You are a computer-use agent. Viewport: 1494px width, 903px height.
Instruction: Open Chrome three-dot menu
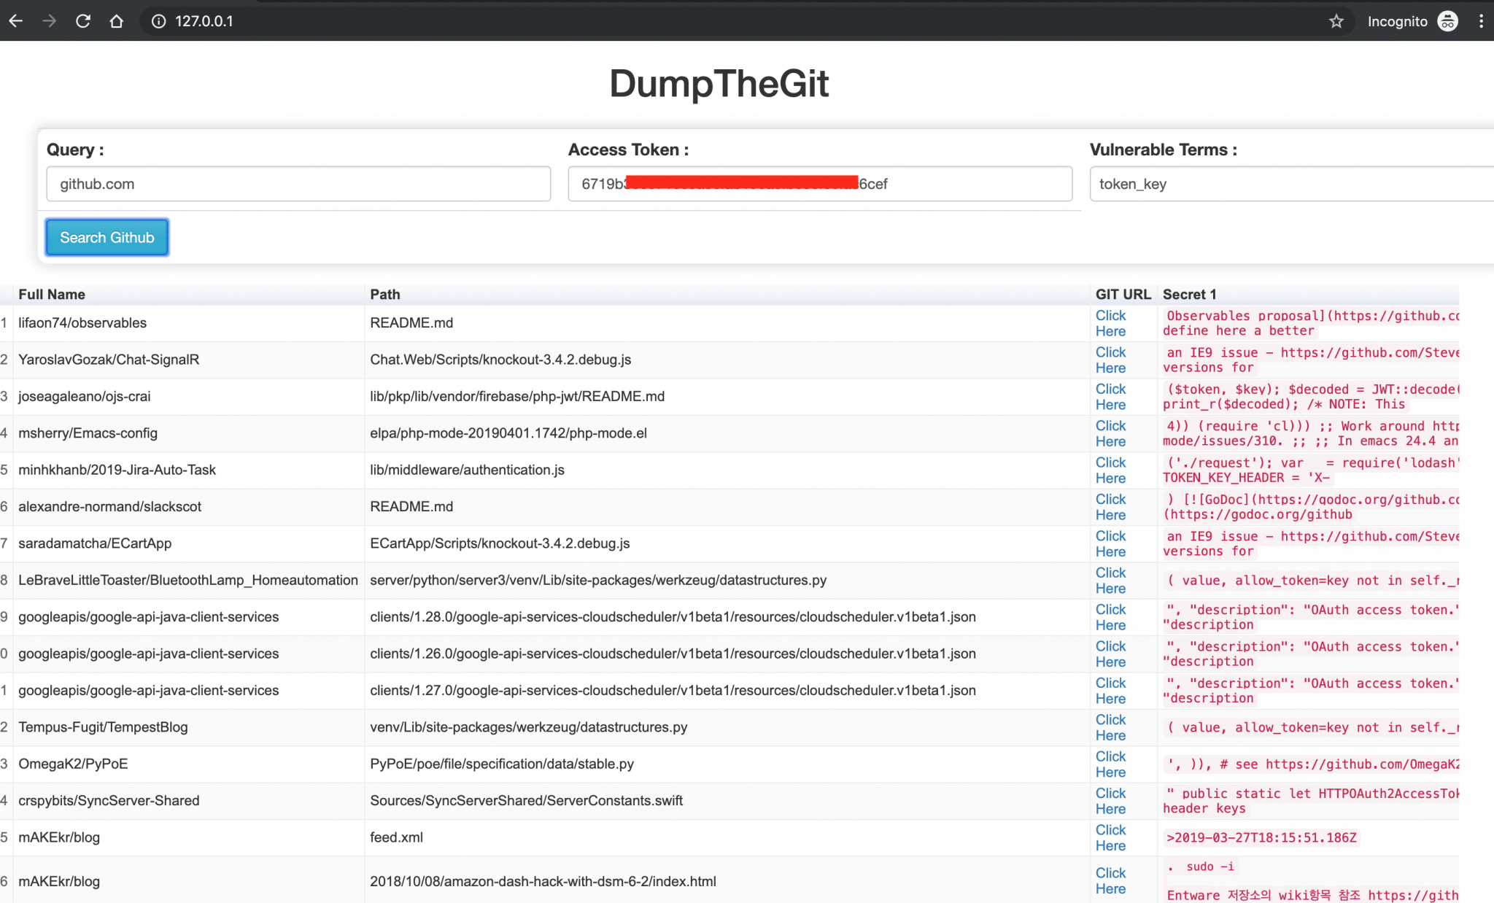point(1481,21)
